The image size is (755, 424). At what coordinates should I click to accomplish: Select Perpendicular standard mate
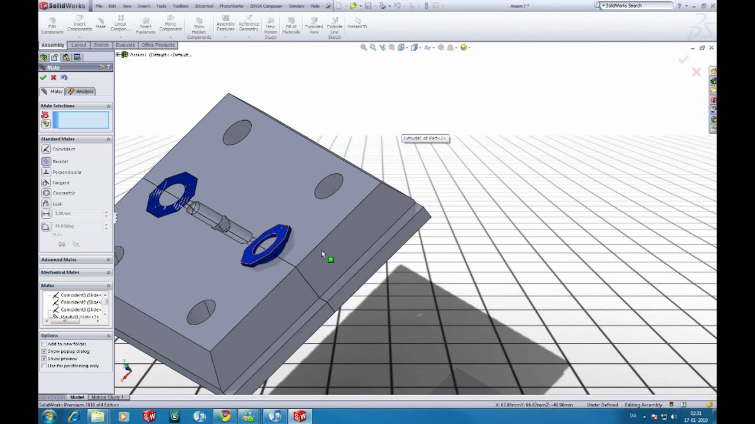pos(62,172)
